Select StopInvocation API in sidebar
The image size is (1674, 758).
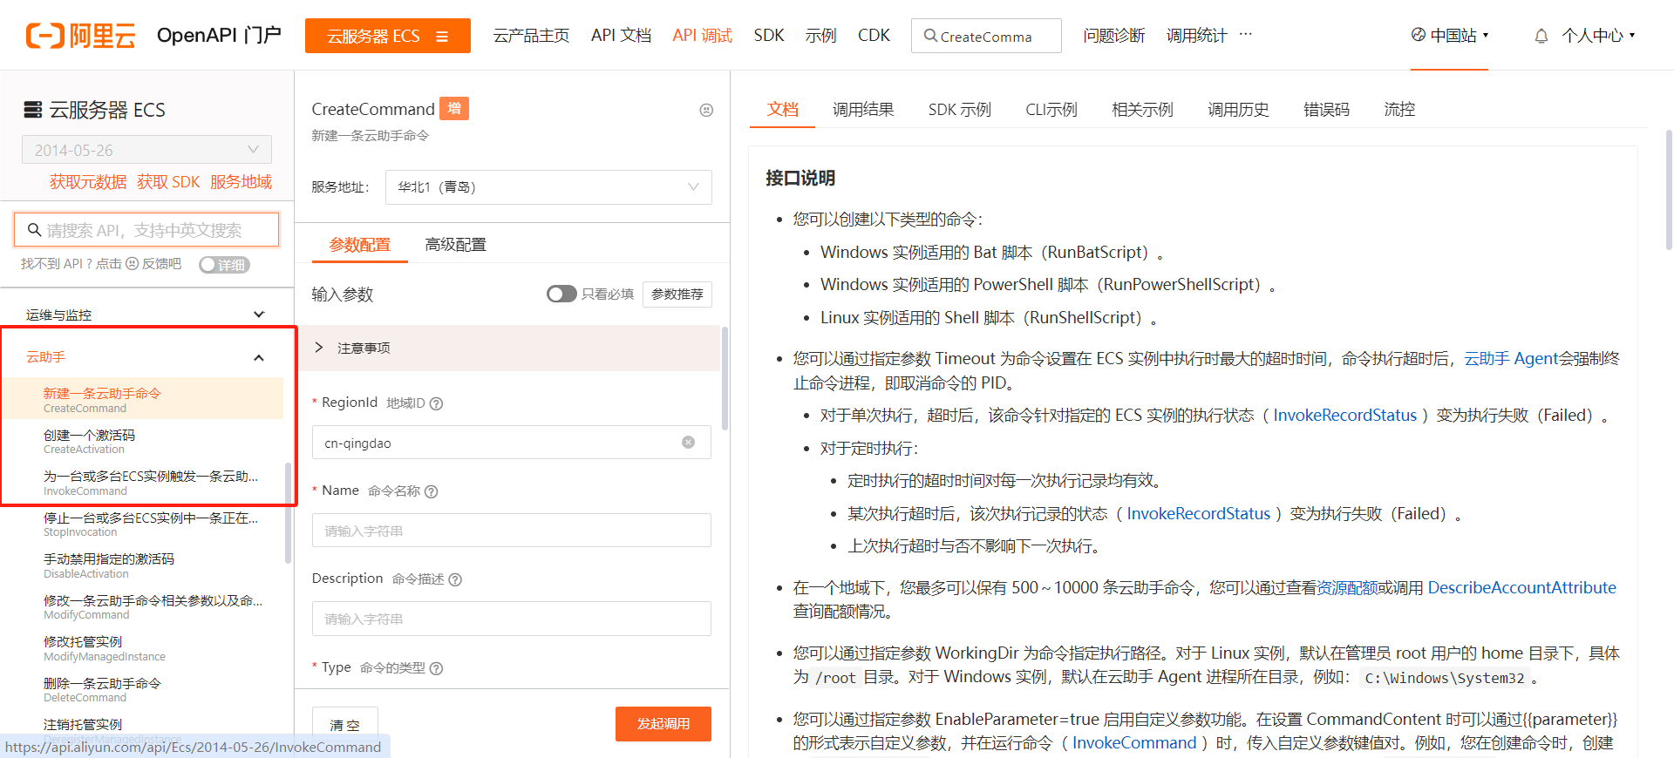(150, 525)
